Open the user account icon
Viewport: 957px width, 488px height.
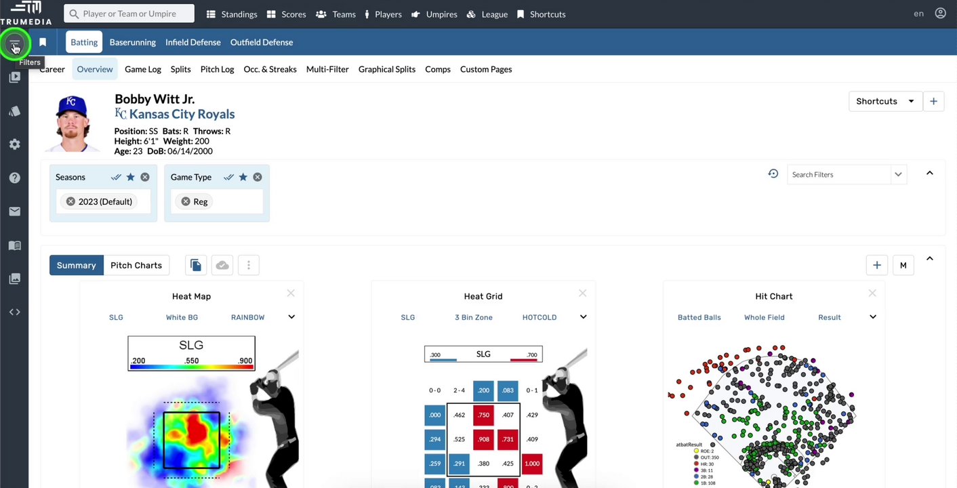[940, 14]
